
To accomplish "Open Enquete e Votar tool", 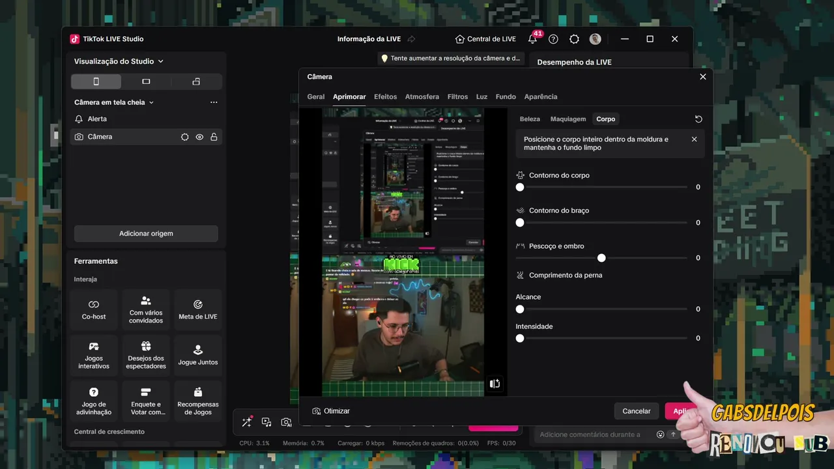I will click(x=146, y=401).
